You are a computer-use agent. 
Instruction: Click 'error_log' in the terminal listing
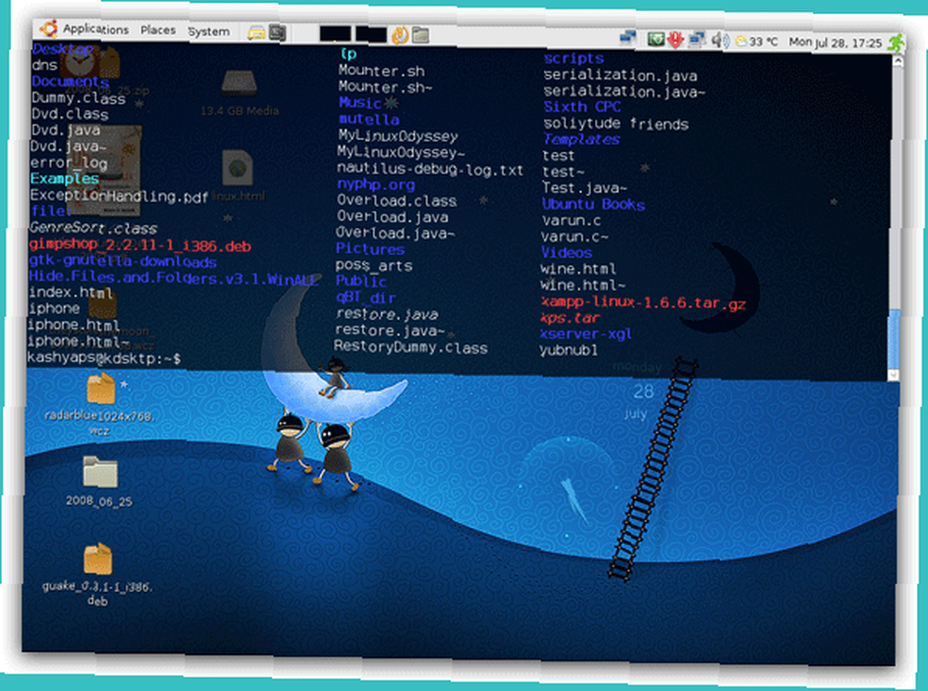pyautogui.click(x=70, y=162)
